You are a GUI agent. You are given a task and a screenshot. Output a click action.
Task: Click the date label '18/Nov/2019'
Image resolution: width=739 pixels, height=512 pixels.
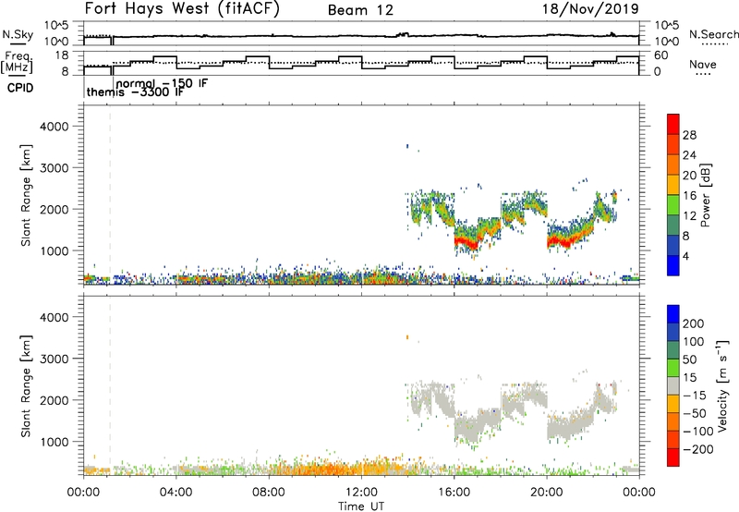pos(590,9)
